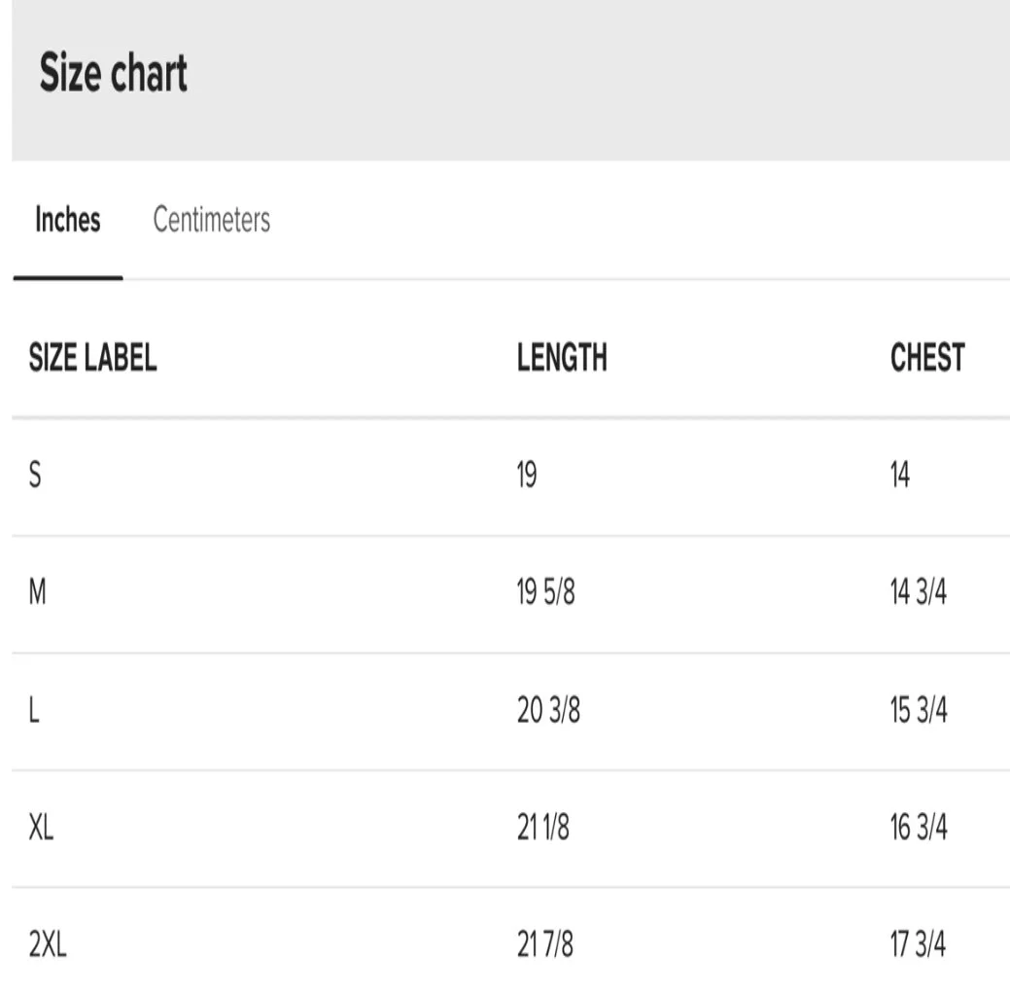Click chest value 17 3/4
This screenshot has width=1010, height=992.
[x=918, y=944]
